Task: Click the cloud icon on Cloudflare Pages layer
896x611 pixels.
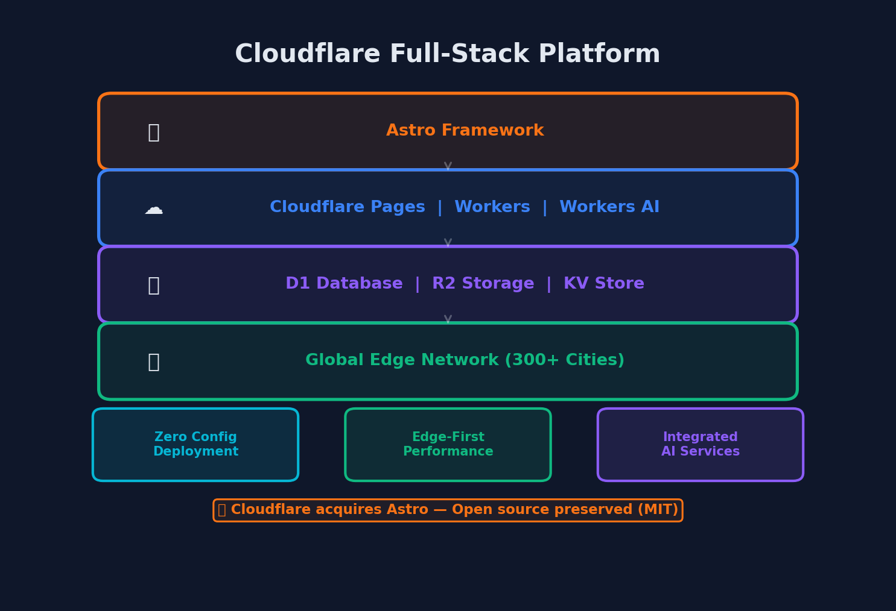Action: point(154,209)
